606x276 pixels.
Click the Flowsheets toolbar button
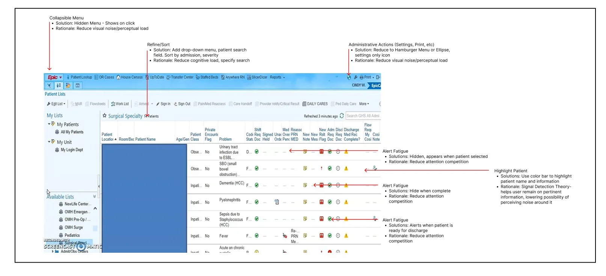point(95,104)
